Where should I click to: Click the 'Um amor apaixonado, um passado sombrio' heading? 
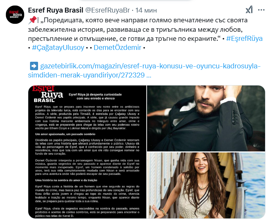pos(65,134)
